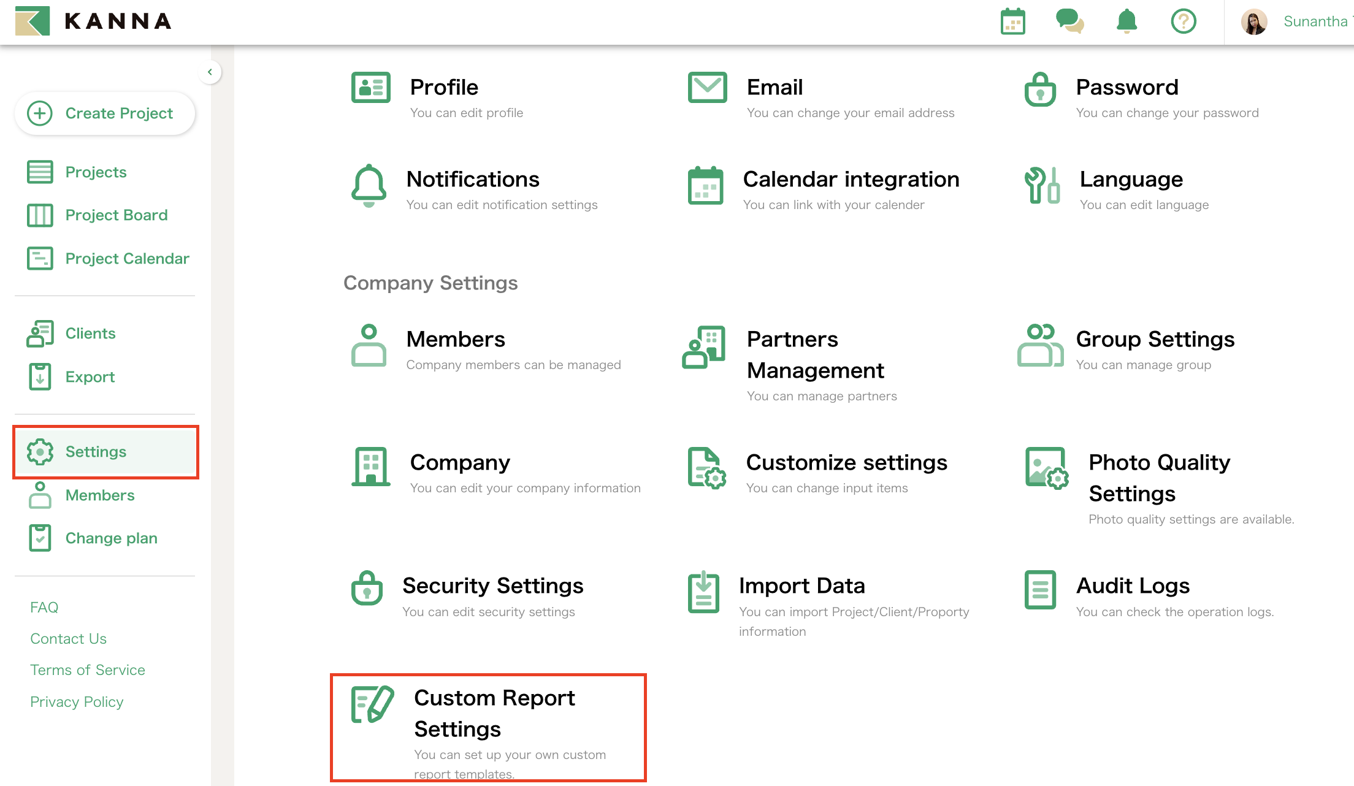Open the calendar icon in the top bar

(1012, 21)
